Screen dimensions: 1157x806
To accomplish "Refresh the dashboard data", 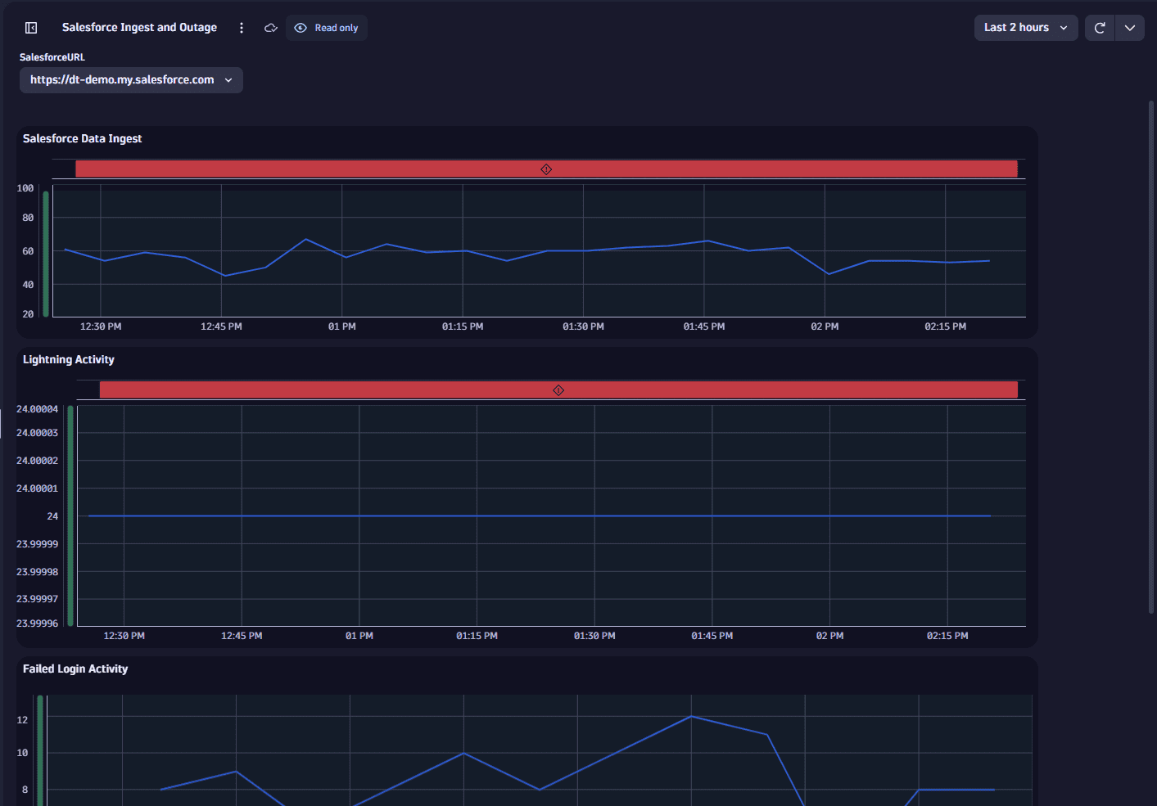I will tap(1100, 28).
